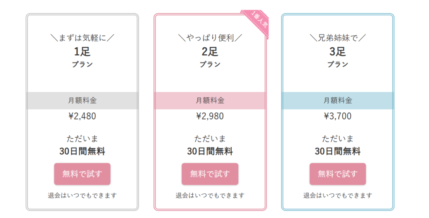The height and width of the screenshot is (218, 429).
Task: Click the ¥3,700 price
Action: (x=338, y=116)
